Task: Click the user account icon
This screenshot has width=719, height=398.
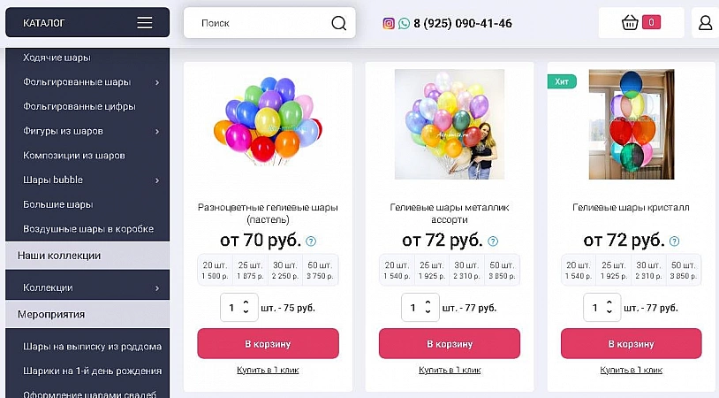Action: coord(705,23)
